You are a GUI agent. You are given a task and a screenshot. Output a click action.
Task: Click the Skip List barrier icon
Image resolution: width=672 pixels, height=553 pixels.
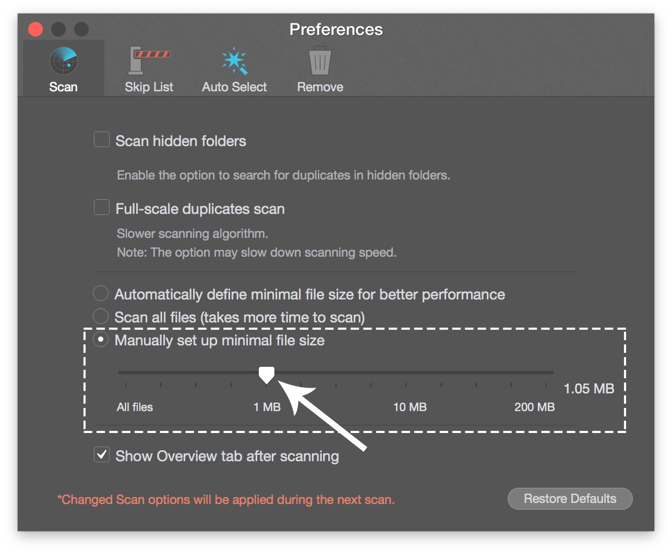(x=149, y=61)
